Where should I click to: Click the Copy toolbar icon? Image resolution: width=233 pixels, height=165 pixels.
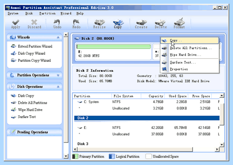[118, 22]
